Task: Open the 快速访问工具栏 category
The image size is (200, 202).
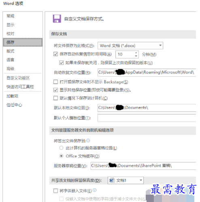Action: [20, 87]
